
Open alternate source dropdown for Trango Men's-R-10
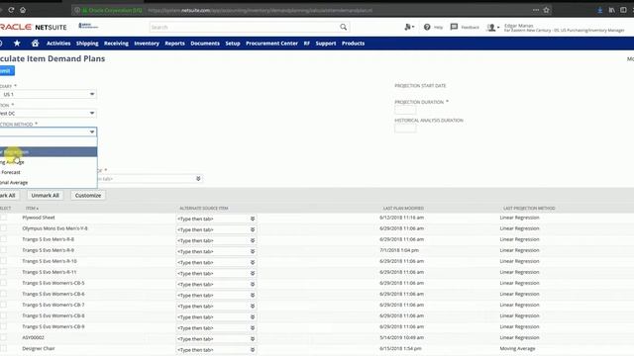click(253, 262)
